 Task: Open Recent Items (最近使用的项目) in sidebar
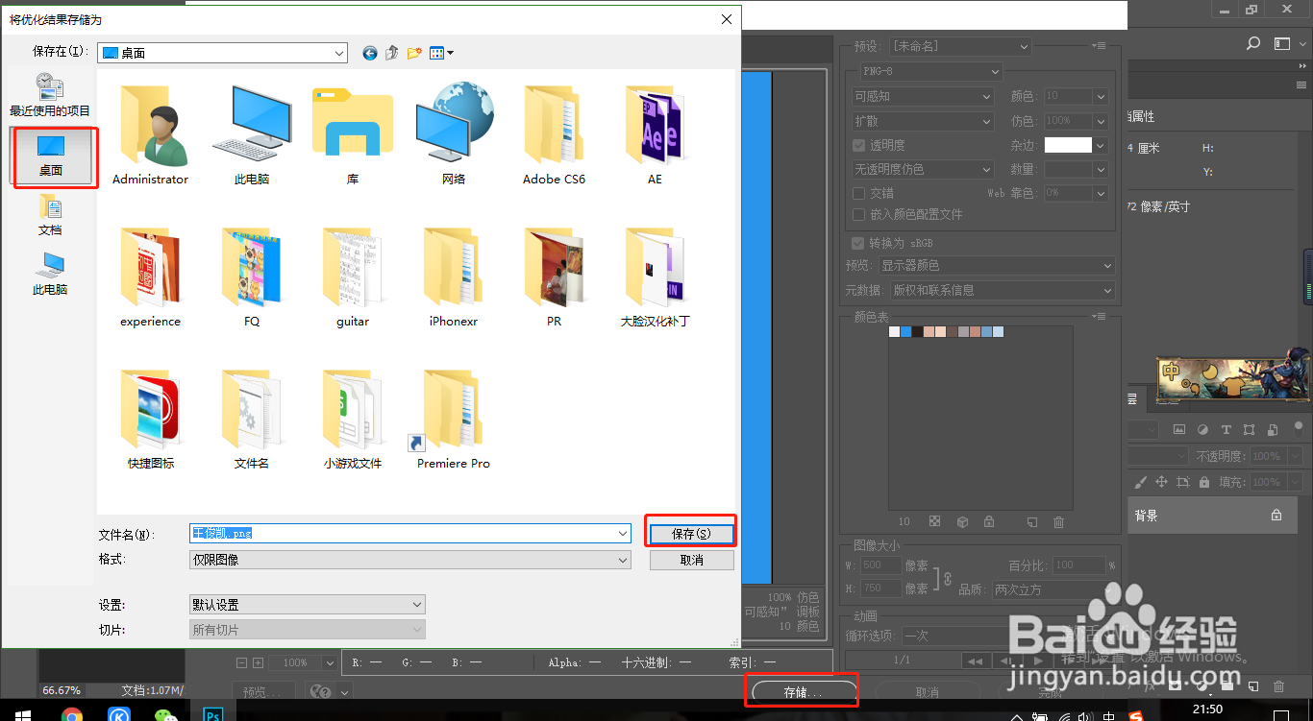(x=50, y=95)
